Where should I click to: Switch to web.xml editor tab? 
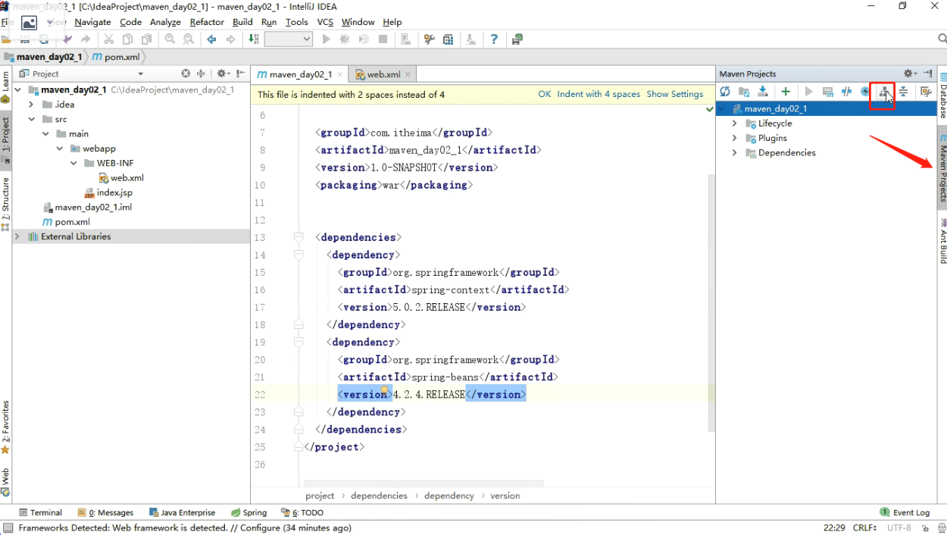tap(383, 74)
